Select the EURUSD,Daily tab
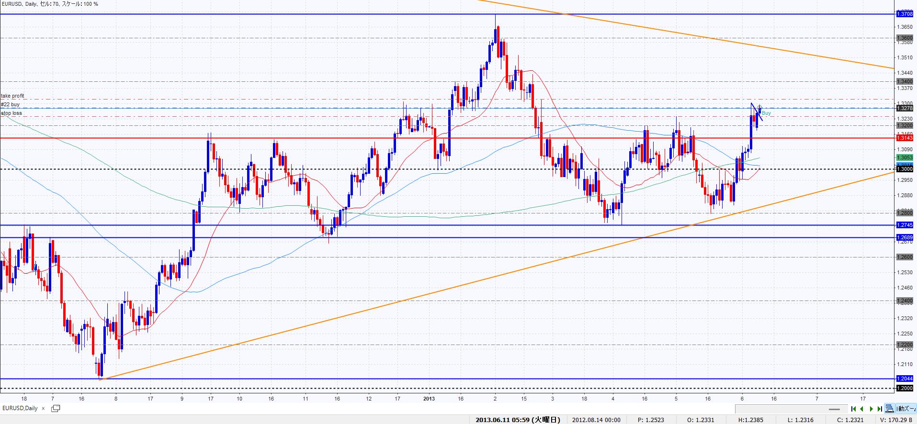This screenshot has height=424, width=917. [x=20, y=408]
